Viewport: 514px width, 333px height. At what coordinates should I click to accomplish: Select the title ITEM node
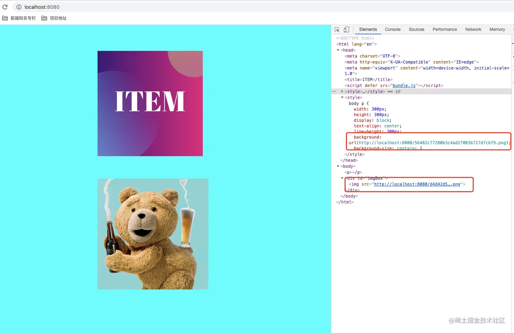[368, 80]
